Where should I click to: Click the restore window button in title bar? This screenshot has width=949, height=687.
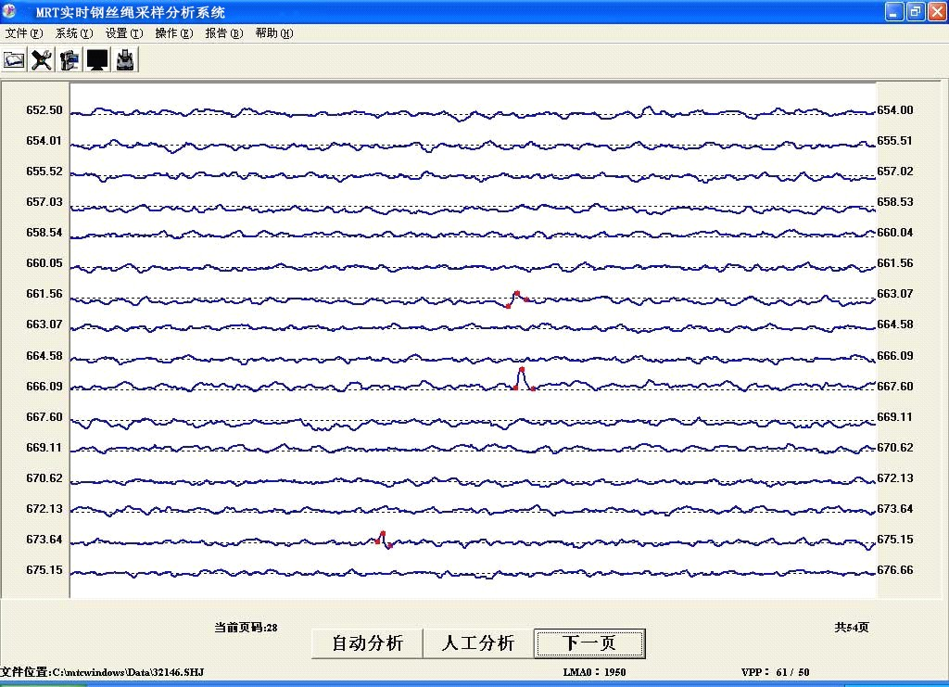click(915, 12)
